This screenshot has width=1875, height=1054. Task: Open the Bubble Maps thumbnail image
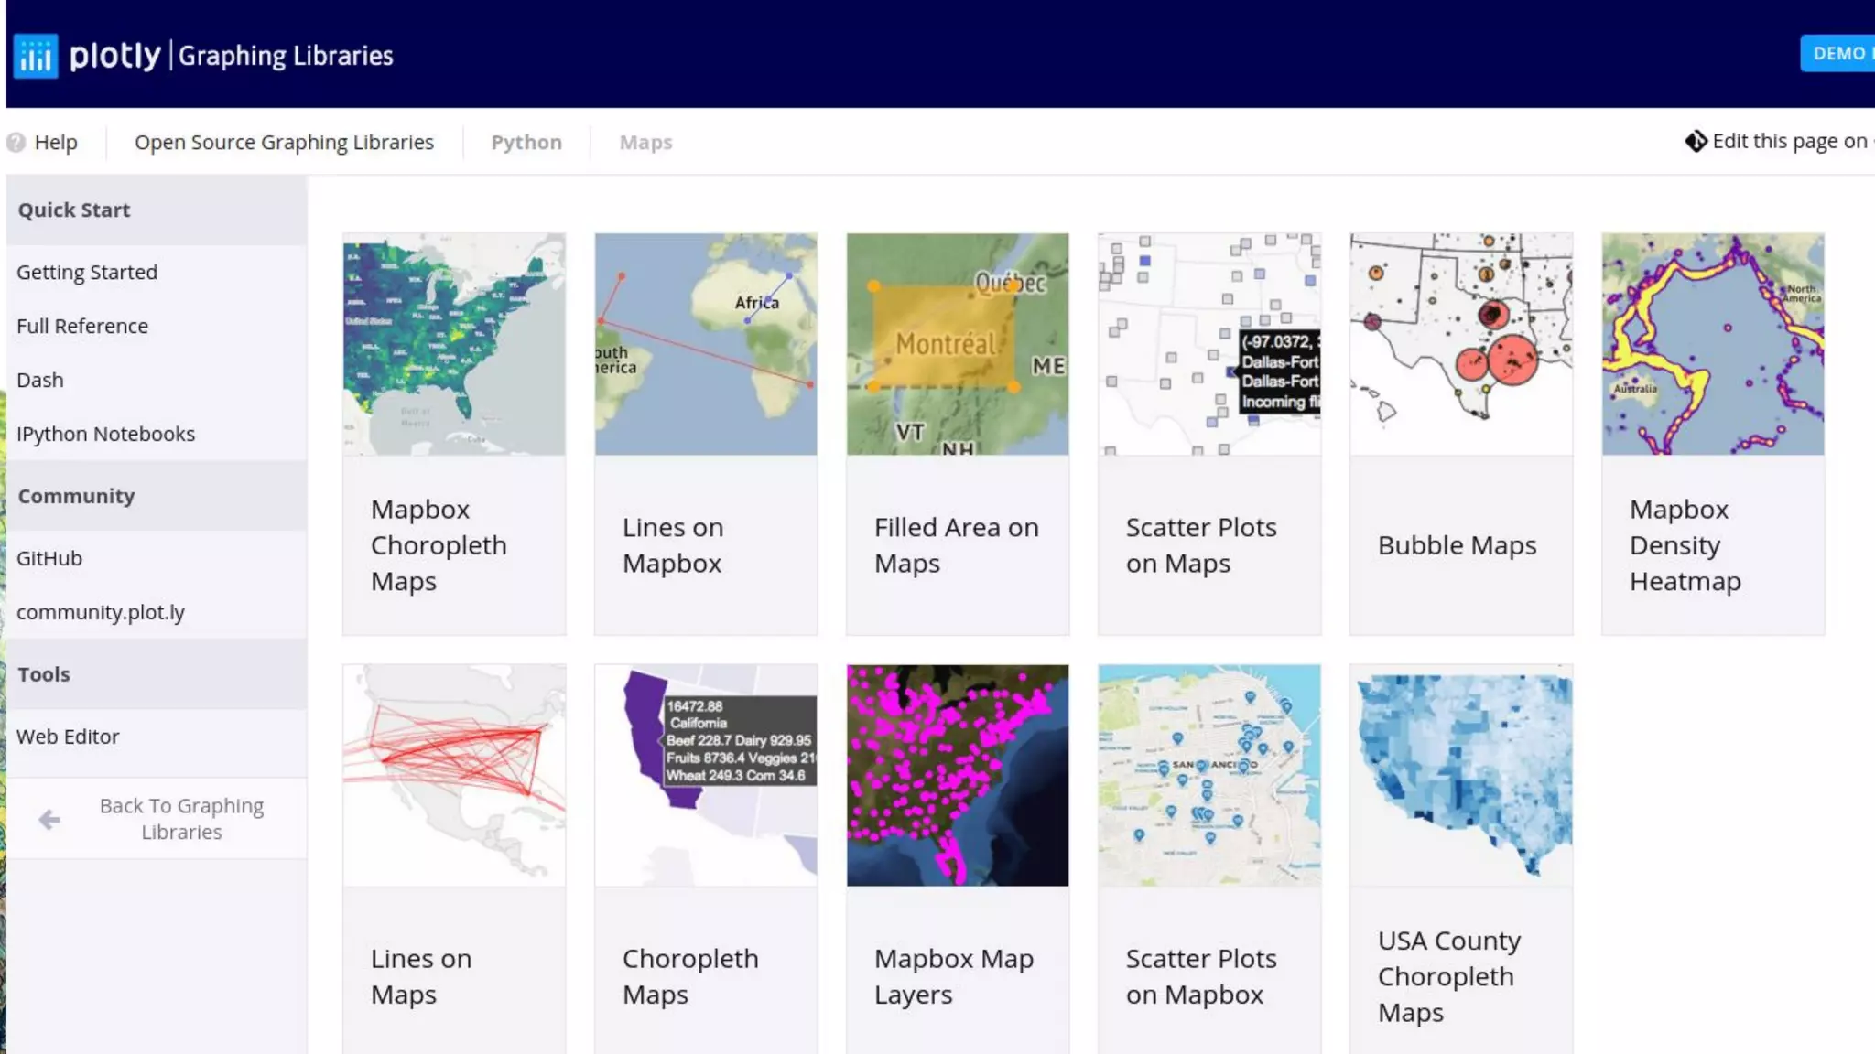click(1461, 344)
